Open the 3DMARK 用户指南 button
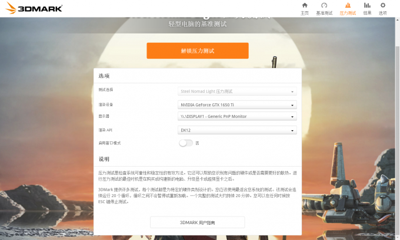The height and width of the screenshot is (240, 400). click(x=197, y=222)
